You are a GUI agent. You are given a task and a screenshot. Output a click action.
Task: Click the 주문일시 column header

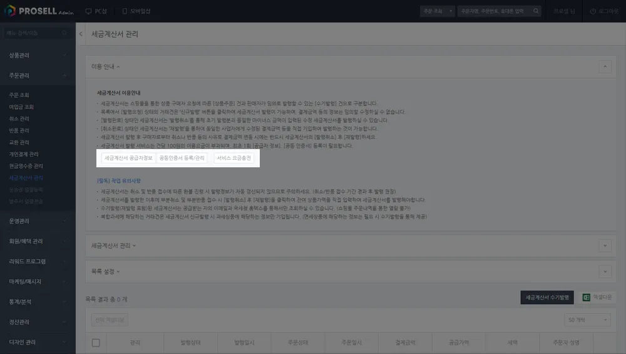point(351,343)
